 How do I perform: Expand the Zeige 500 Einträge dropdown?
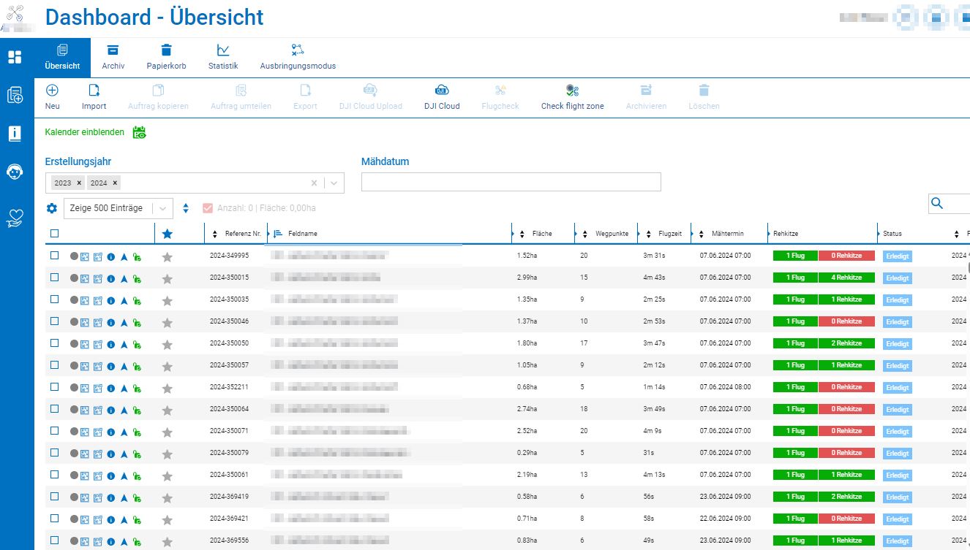tap(162, 208)
